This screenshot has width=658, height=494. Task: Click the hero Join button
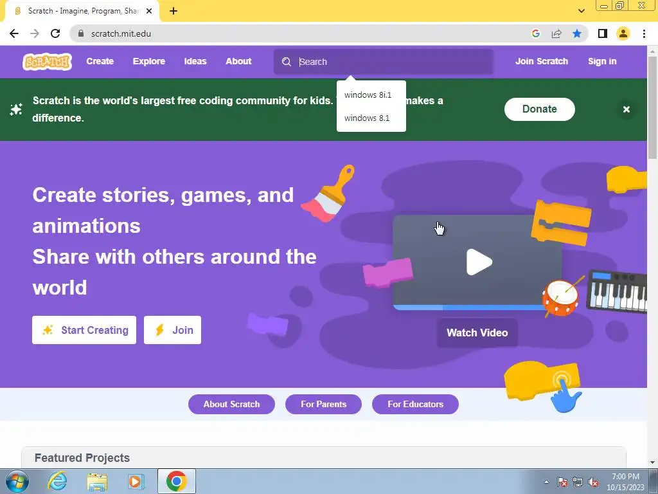(x=172, y=330)
